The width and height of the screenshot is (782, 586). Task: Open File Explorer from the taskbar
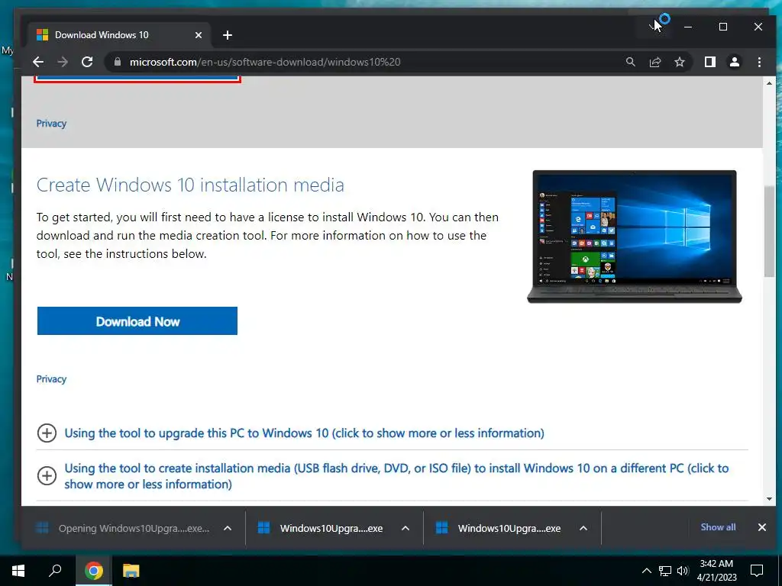131,571
